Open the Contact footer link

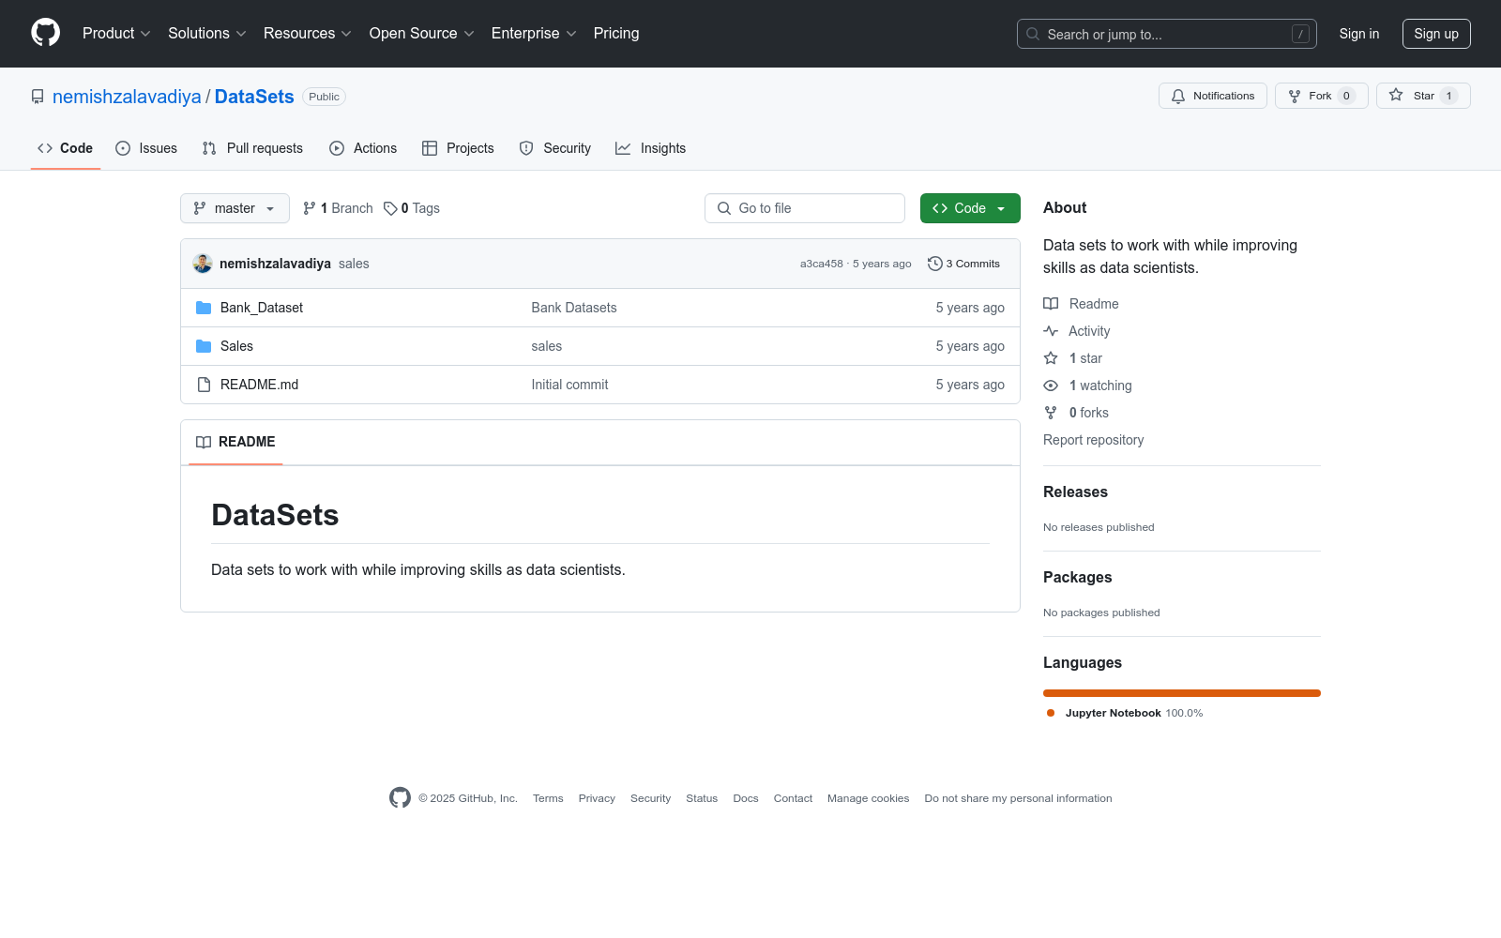[793, 798]
